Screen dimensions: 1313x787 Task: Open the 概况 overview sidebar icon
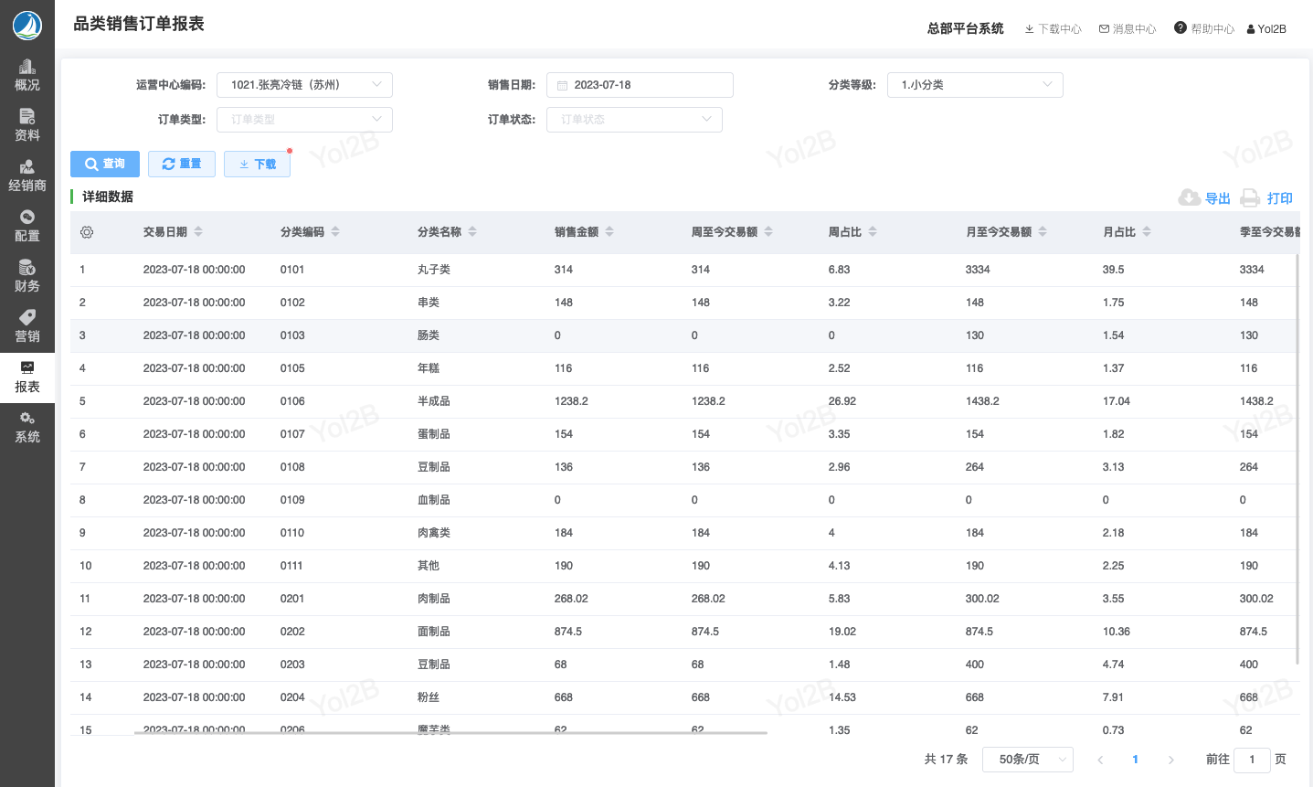27,75
